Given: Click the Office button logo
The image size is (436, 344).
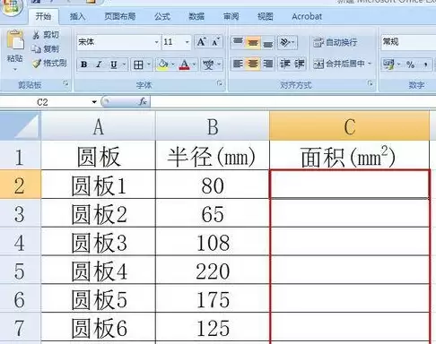Looking at the screenshot, I should [x=11, y=6].
